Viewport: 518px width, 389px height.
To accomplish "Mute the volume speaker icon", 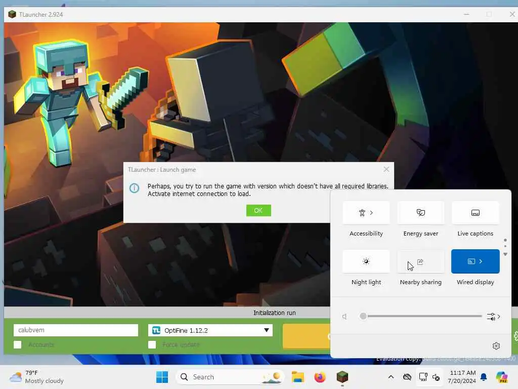I will pos(344,317).
